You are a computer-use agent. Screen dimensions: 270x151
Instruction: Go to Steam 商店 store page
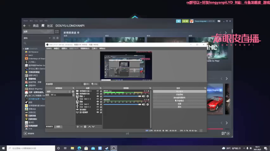point(36,26)
